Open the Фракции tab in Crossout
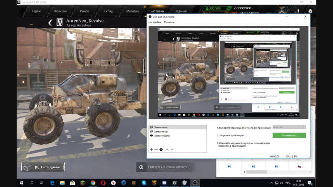This screenshot has height=187, width=333. click(x=60, y=11)
